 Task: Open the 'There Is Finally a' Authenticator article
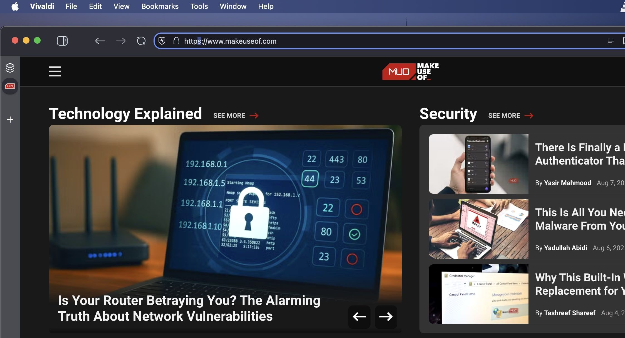[580, 154]
